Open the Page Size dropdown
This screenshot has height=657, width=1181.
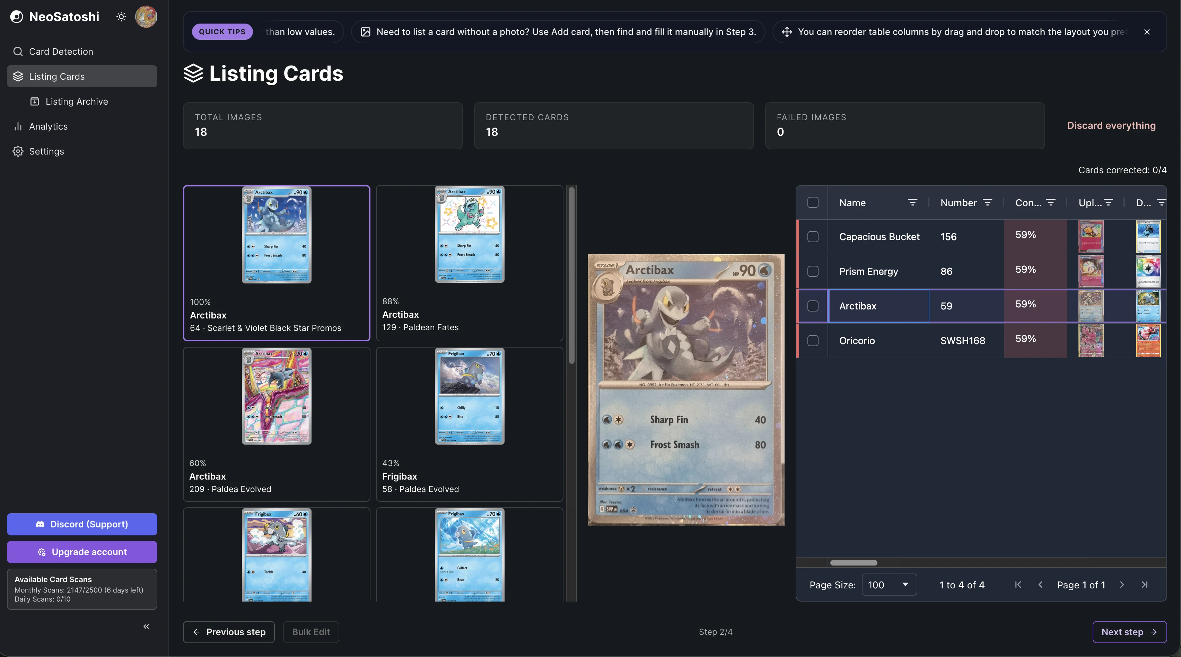pos(889,585)
